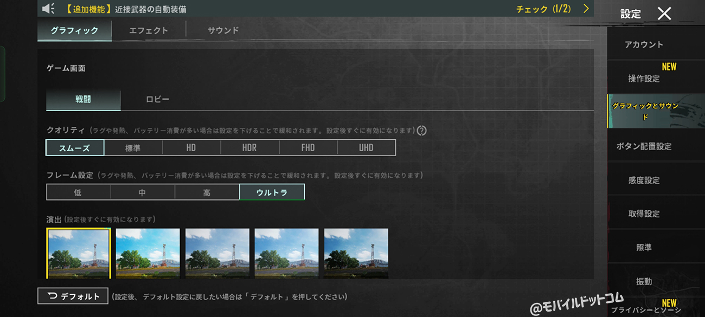Set quality to HD
Screen dimensions: 705x317
(x=191, y=148)
